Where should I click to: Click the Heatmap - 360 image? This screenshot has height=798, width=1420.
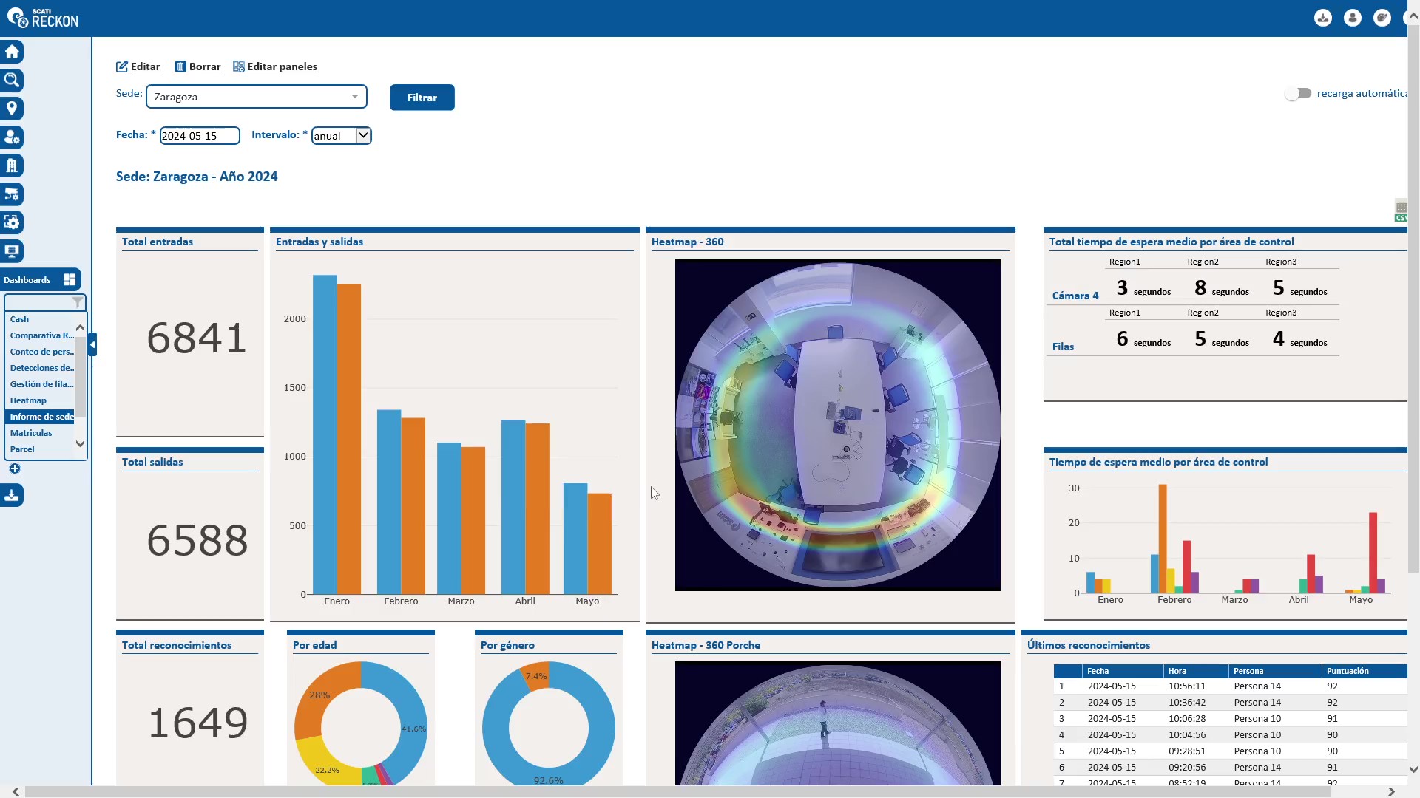pyautogui.click(x=837, y=425)
